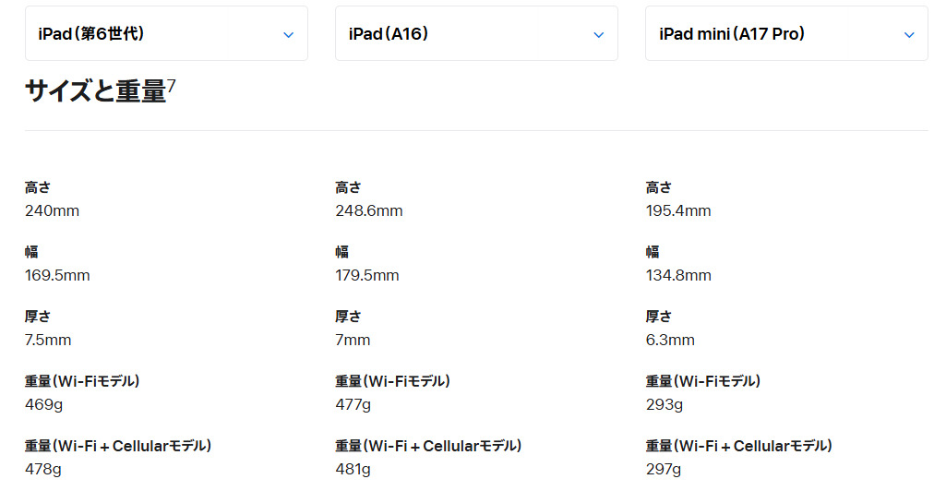The width and height of the screenshot is (934, 491).
Task: Click the 248.6mm height of iPad (A16)
Action: [369, 210]
